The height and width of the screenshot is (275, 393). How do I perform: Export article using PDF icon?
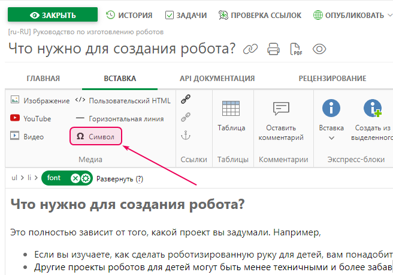click(x=296, y=49)
